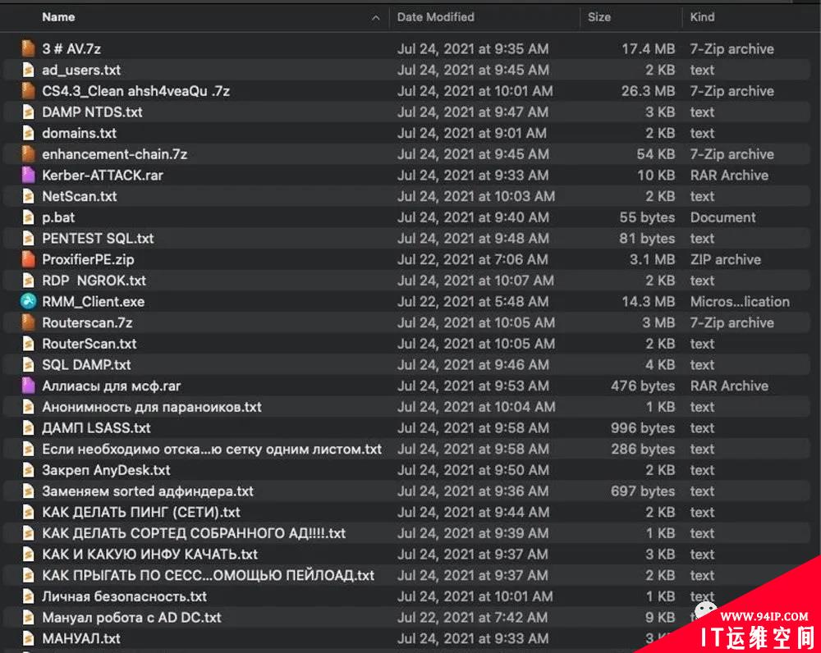This screenshot has width=821, height=653.
Task: Select the КАК ДЕЛАТЬ ПИНГ (СЕТИ).txt icon
Action: tap(28, 512)
